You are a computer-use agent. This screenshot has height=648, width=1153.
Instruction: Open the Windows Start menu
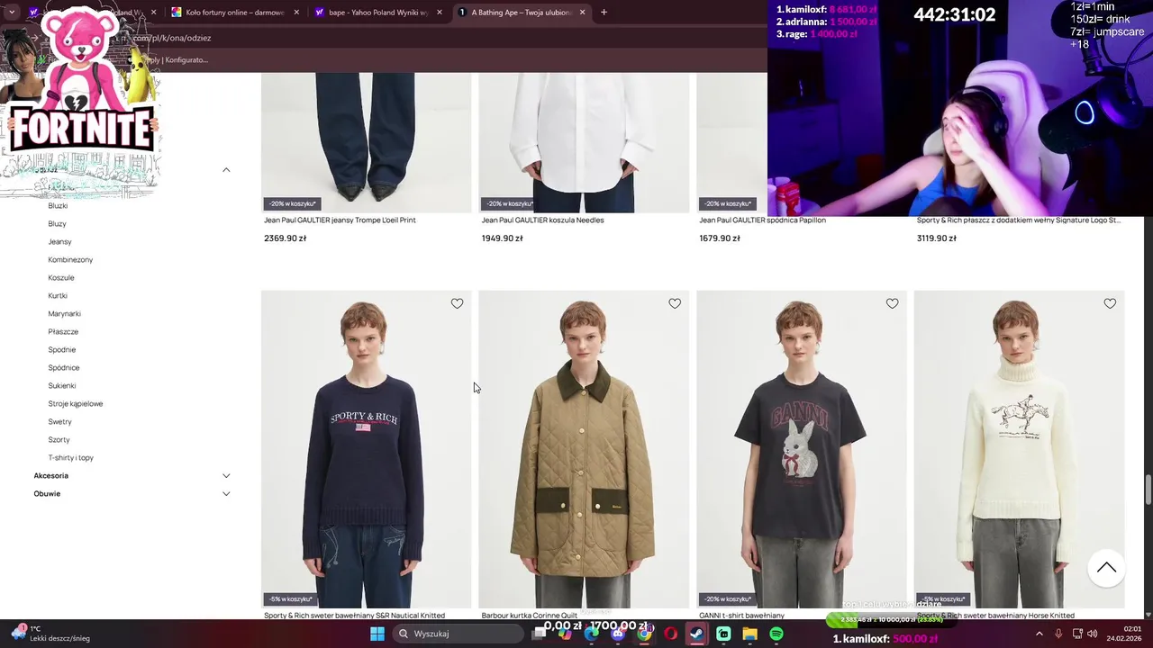coord(377,634)
